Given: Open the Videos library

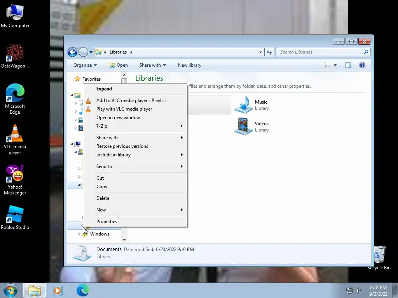Looking at the screenshot, I should click(251, 126).
